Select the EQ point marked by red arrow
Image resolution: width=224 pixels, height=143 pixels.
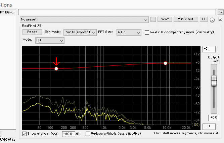coord(56,68)
